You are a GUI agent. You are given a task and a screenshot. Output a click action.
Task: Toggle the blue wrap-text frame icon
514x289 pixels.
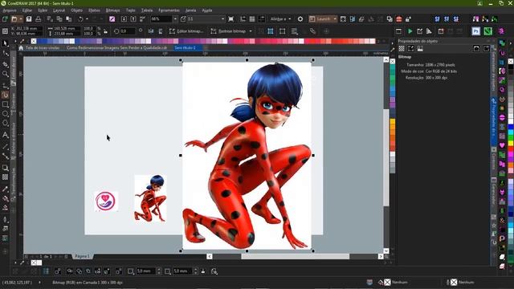[x=271, y=31]
